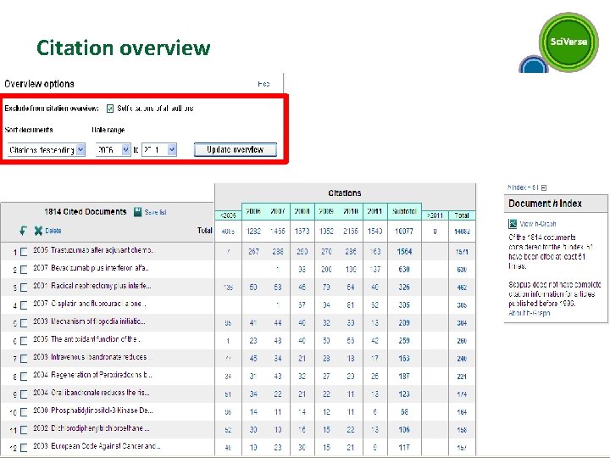Viewport: 610px width, 458px height.
Task: Check the Intravenous ibandronate row checkbox
Action: 24,359
